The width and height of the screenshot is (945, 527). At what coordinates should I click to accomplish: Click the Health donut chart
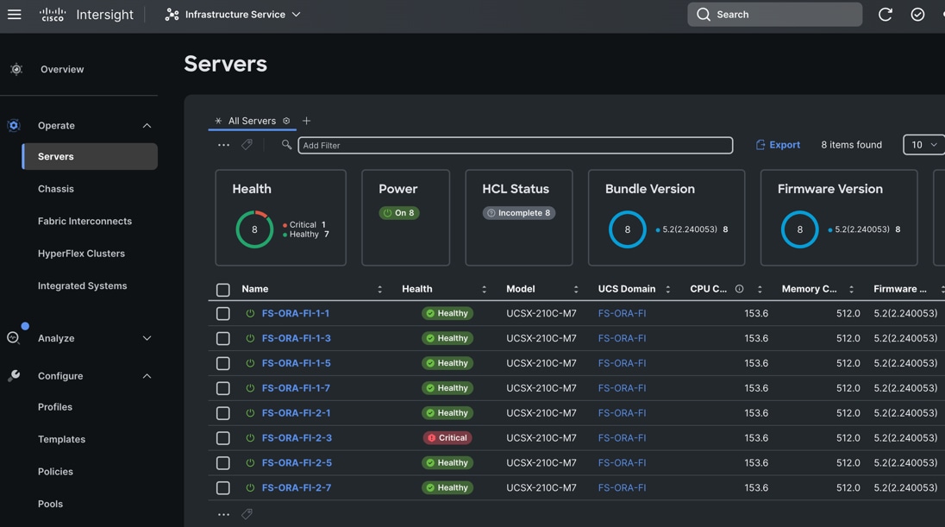[x=254, y=229]
